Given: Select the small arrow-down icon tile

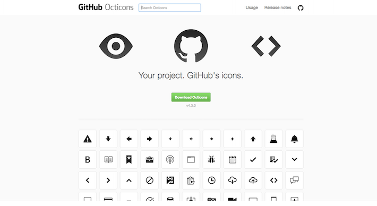Looking at the screenshot, I should 170,139.
